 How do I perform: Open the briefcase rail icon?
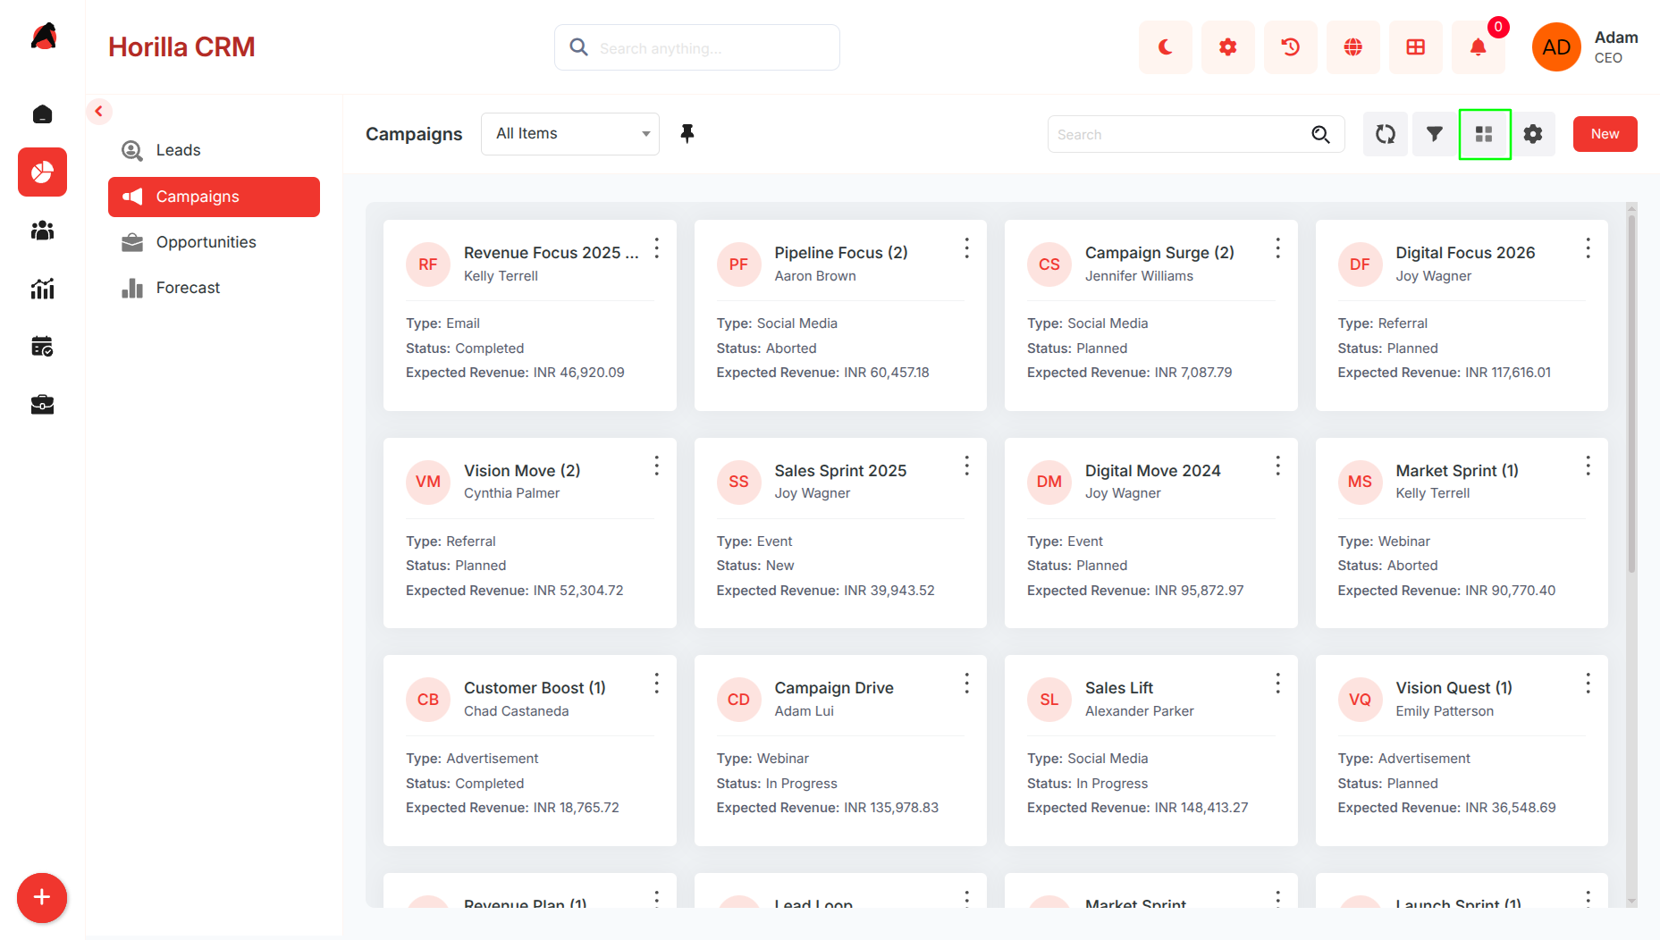point(42,405)
